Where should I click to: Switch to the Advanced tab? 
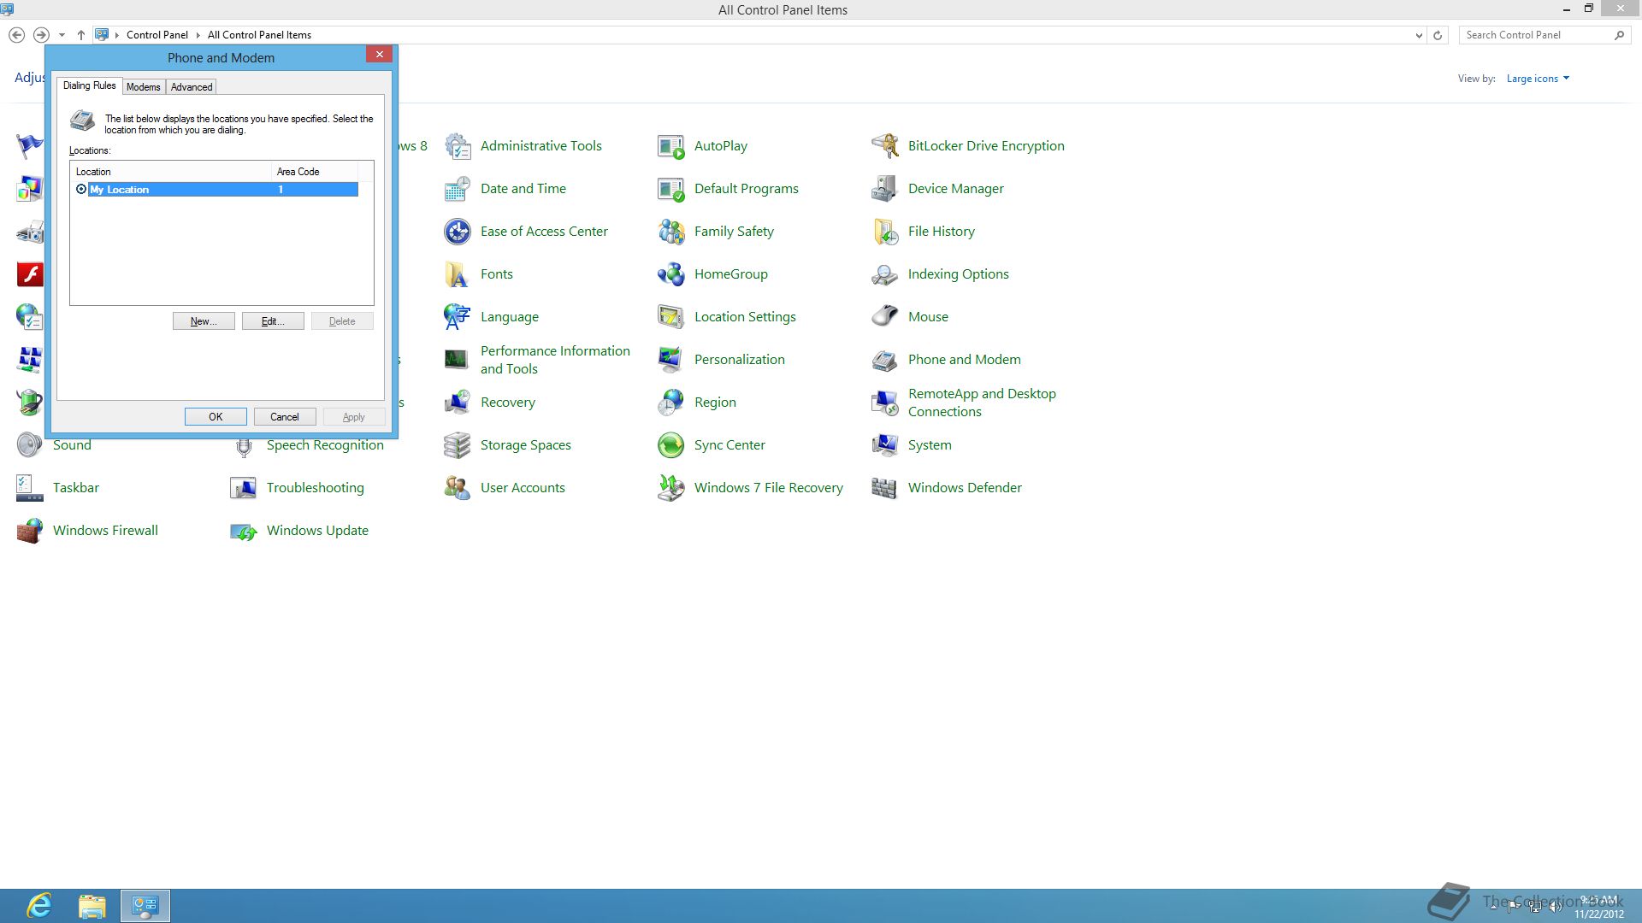[x=192, y=87]
